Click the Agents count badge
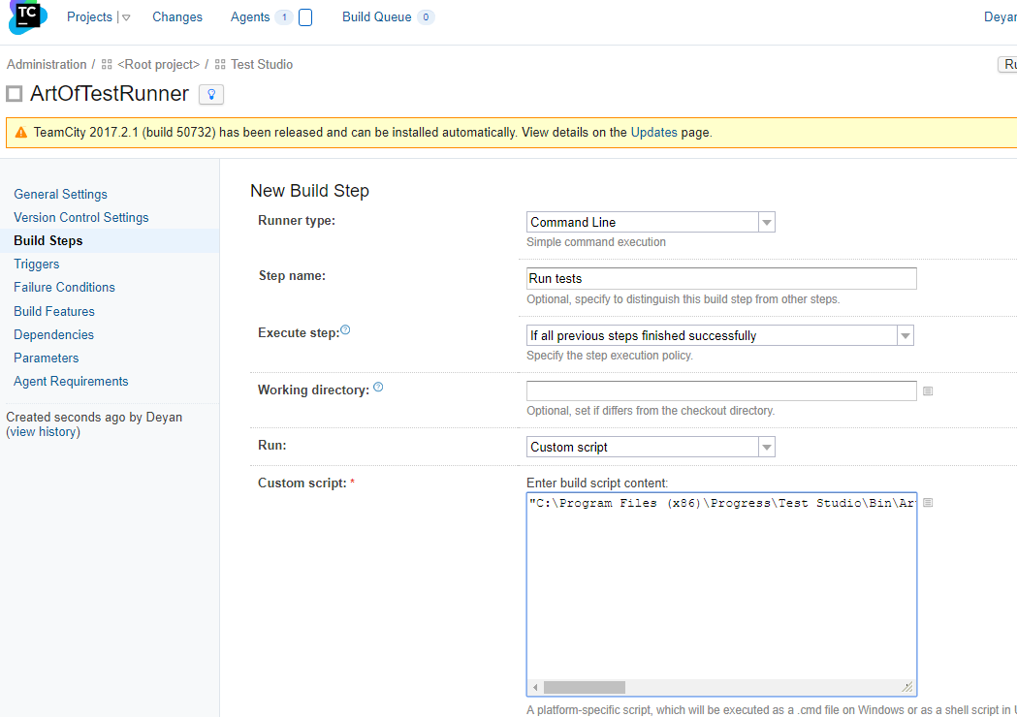Screen dimensions: 1017x717 (283, 17)
